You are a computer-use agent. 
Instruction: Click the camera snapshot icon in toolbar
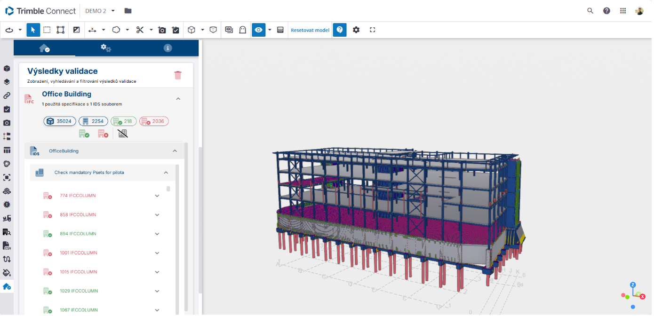pyautogui.click(x=162, y=30)
